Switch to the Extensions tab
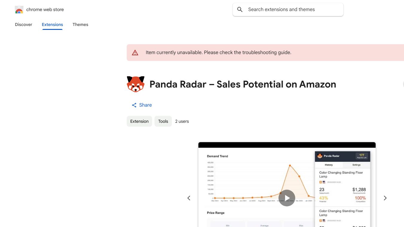This screenshot has width=404, height=227. 52,24
